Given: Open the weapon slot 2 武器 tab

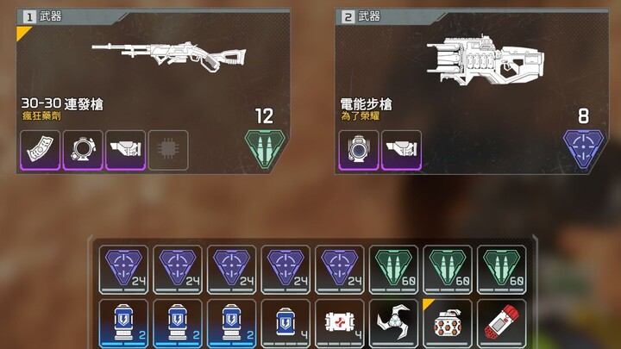Looking at the screenshot, I should pyautogui.click(x=361, y=16).
